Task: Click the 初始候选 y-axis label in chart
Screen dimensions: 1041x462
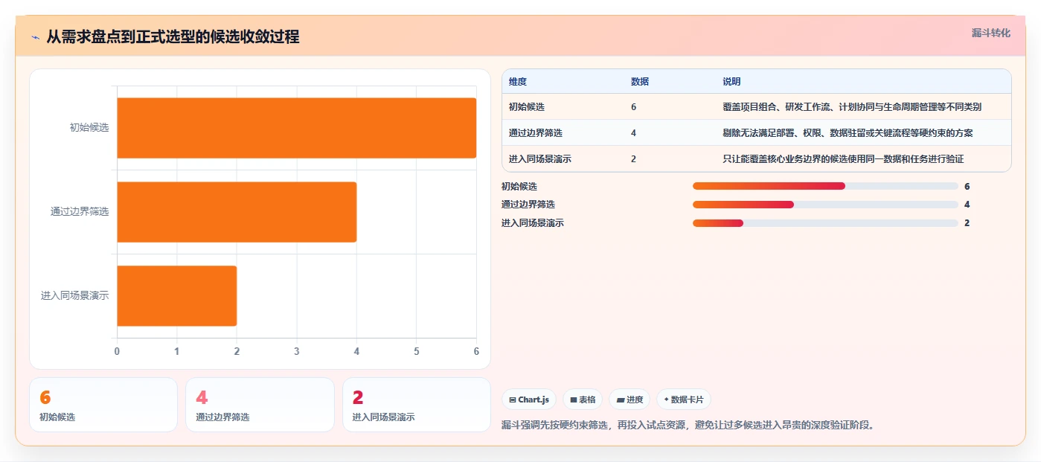Action: (89, 128)
